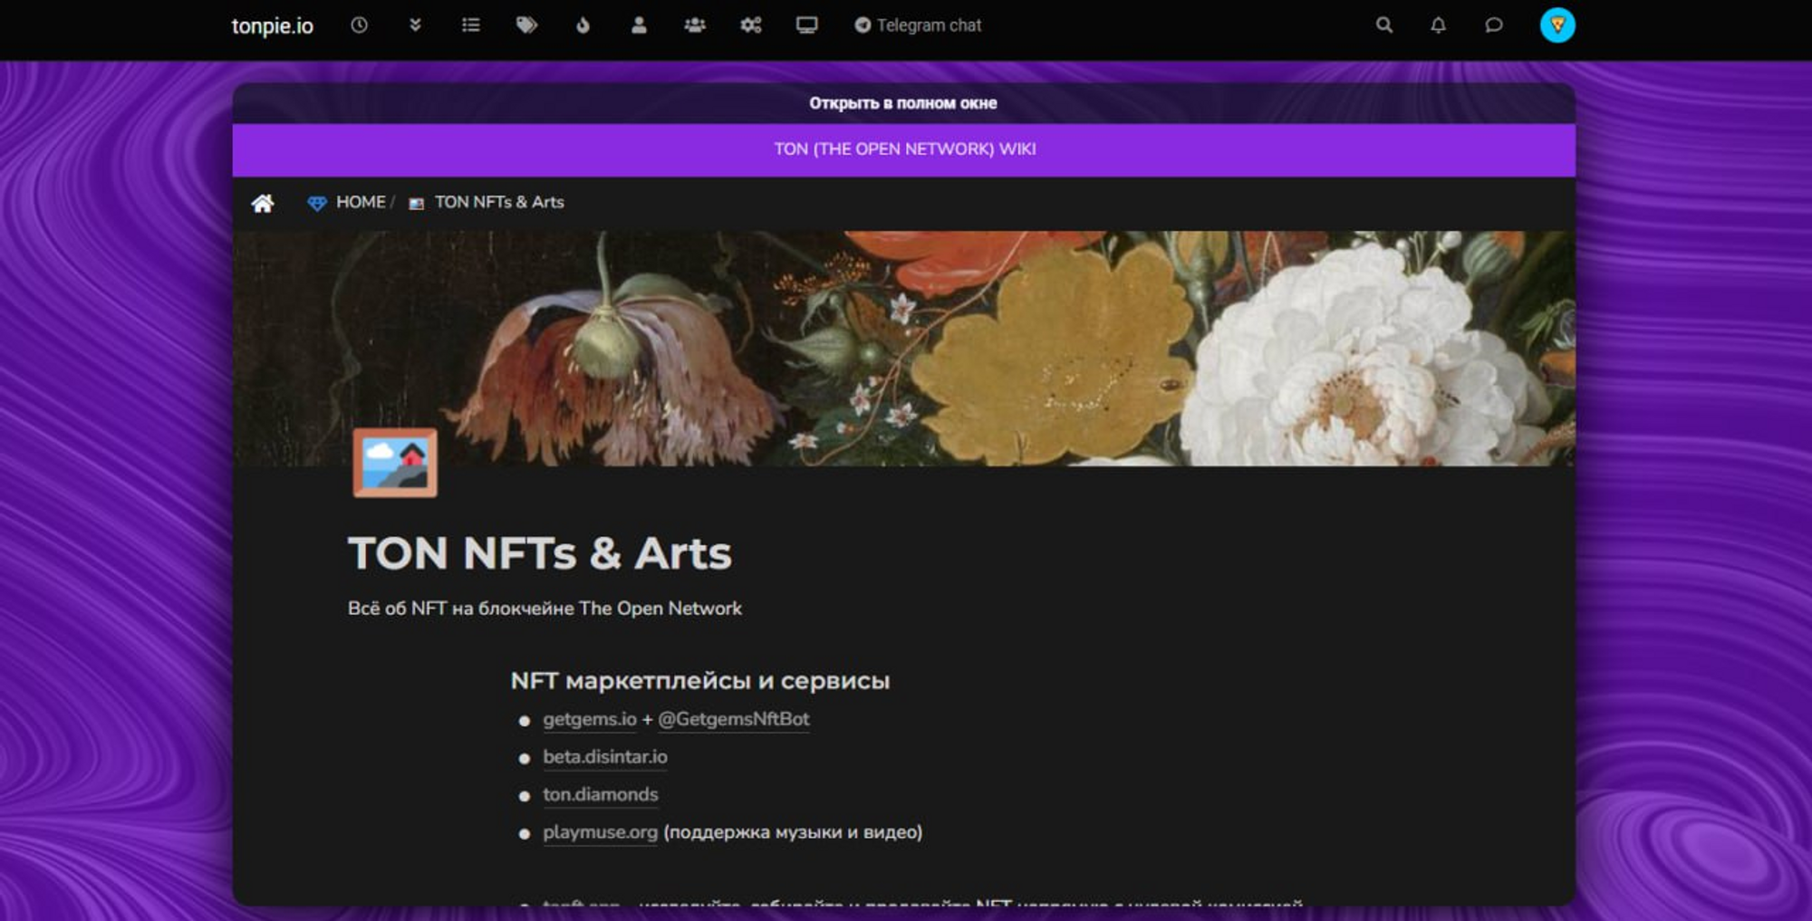Open the tags icon in navbar
The image size is (1812, 921).
[526, 25]
